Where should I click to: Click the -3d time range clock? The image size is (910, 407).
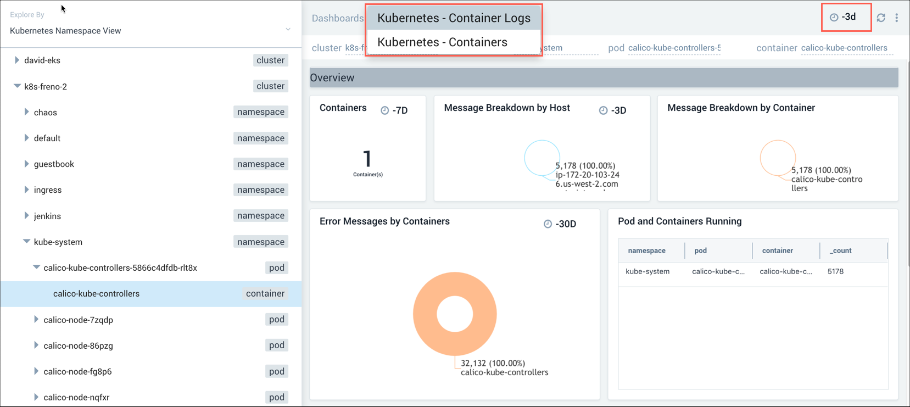(x=834, y=18)
